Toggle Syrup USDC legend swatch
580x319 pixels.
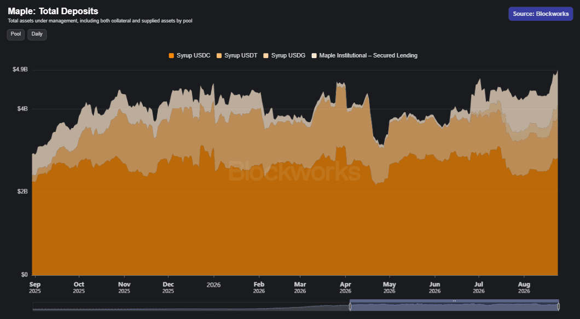[x=171, y=55]
